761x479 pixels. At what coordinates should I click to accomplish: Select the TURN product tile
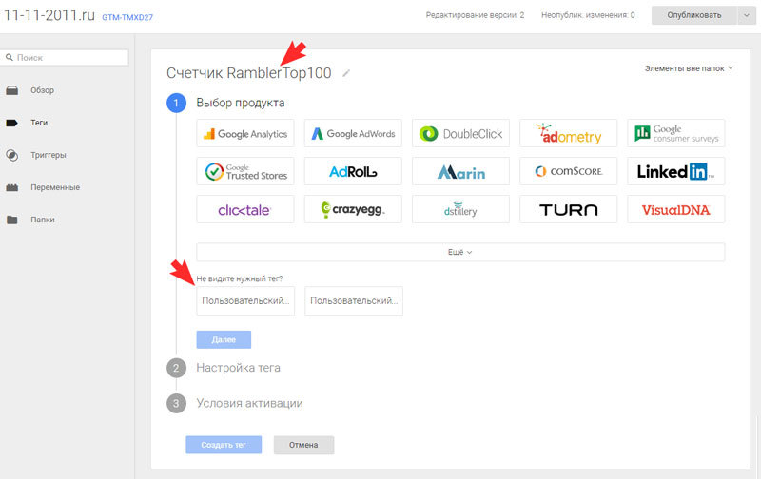pos(568,209)
